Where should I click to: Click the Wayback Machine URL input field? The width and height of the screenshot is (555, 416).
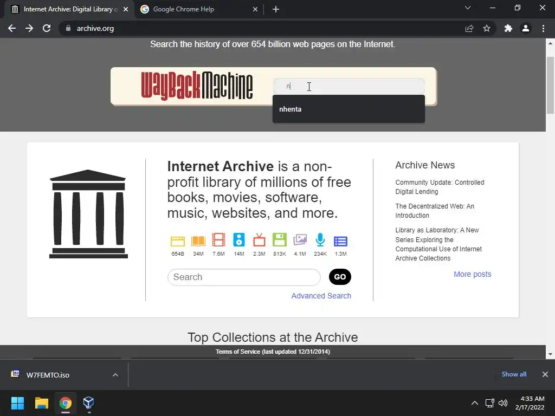[x=349, y=86]
